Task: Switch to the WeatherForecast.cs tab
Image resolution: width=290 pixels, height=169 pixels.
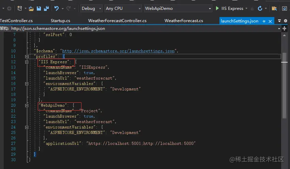Action: [x=184, y=21]
